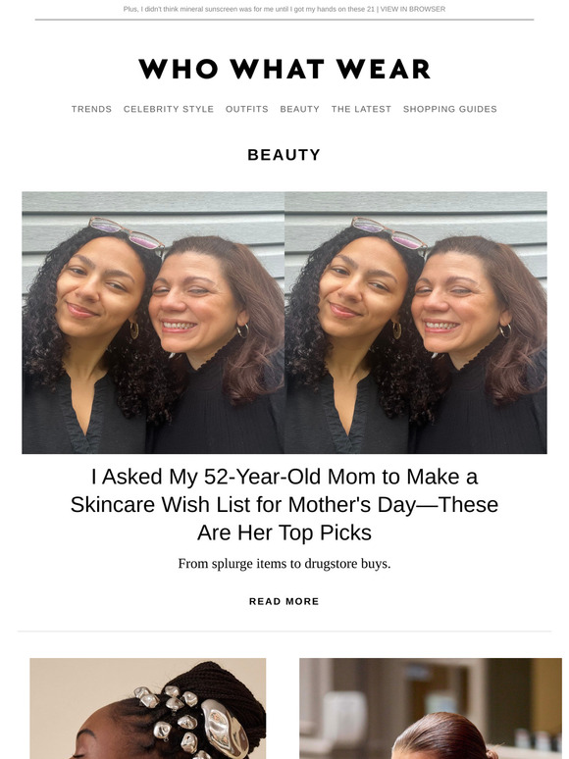
Task: Click the mineral sunscreen preheader text
Action: pos(249,9)
